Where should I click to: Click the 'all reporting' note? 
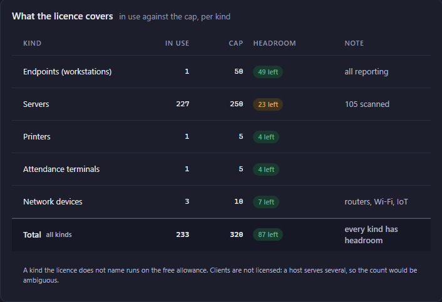coord(366,72)
